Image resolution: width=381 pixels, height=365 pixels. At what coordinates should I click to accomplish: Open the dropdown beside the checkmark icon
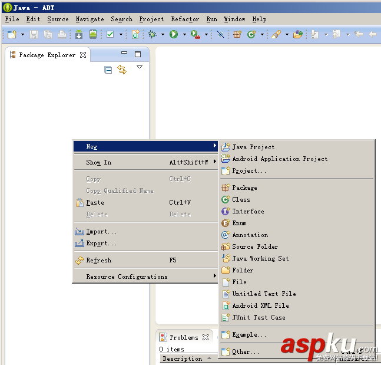pyautogui.click(x=121, y=35)
